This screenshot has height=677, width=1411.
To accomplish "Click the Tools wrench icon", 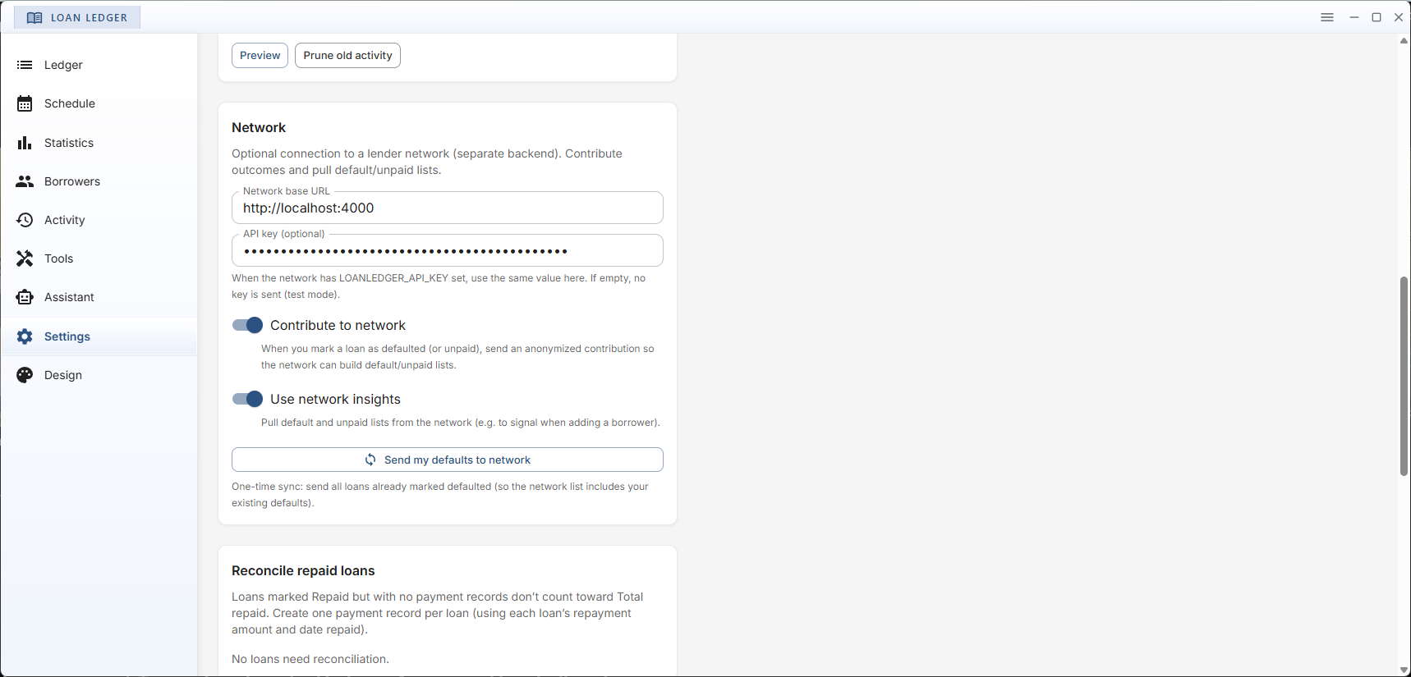I will click(x=25, y=258).
